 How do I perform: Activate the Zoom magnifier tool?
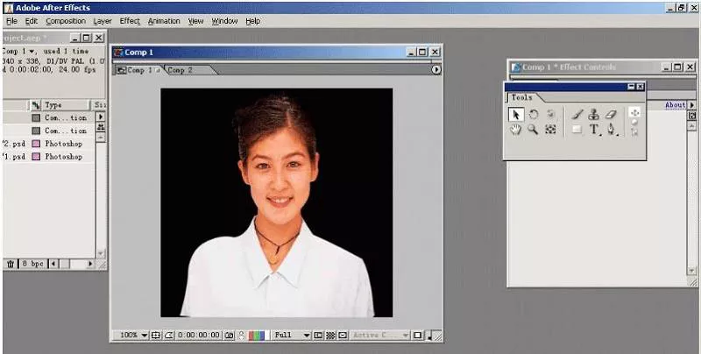click(x=533, y=130)
